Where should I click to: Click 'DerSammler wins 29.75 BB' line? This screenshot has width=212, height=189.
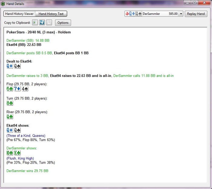pos(27,171)
